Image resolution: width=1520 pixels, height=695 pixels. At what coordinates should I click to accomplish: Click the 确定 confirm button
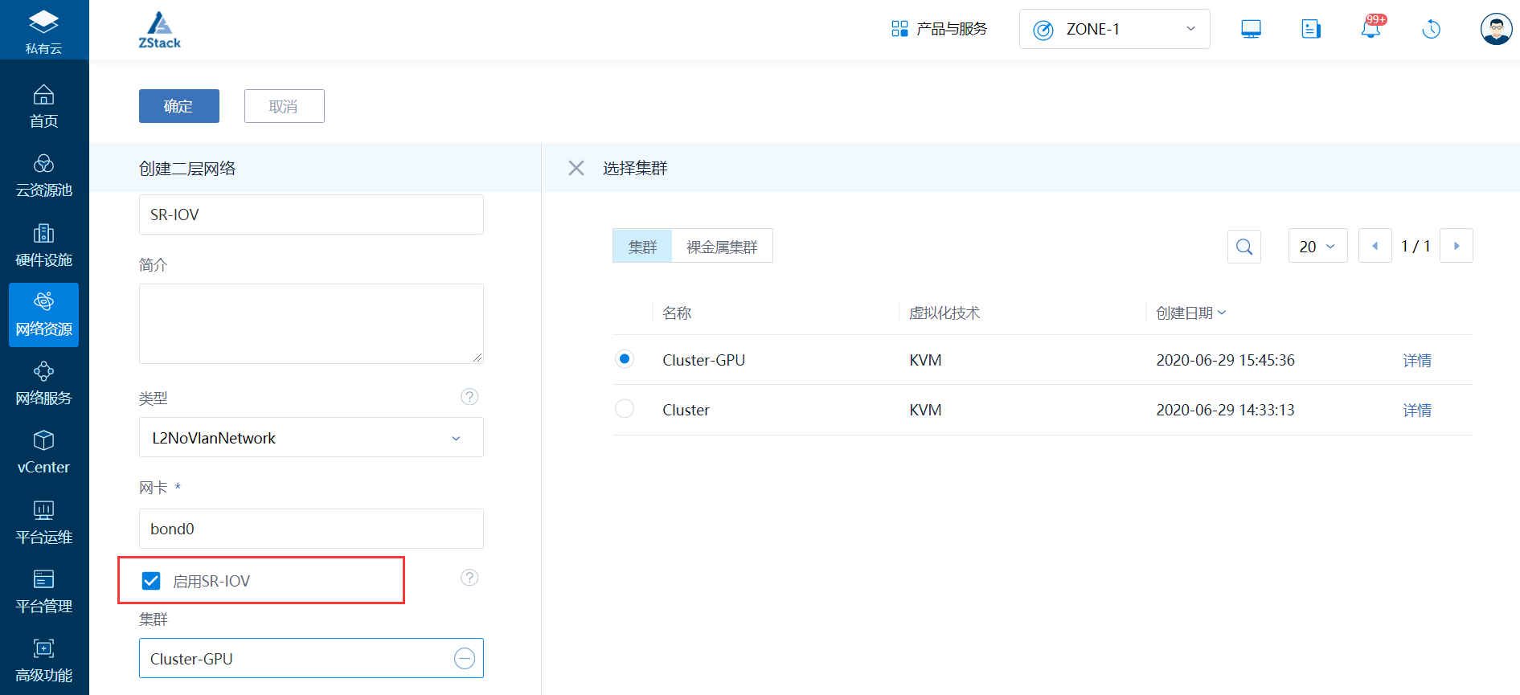178,106
